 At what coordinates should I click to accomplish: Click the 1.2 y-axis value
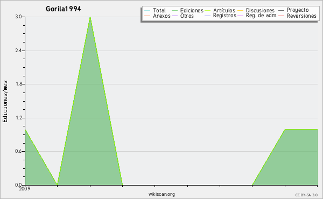tap(19, 118)
